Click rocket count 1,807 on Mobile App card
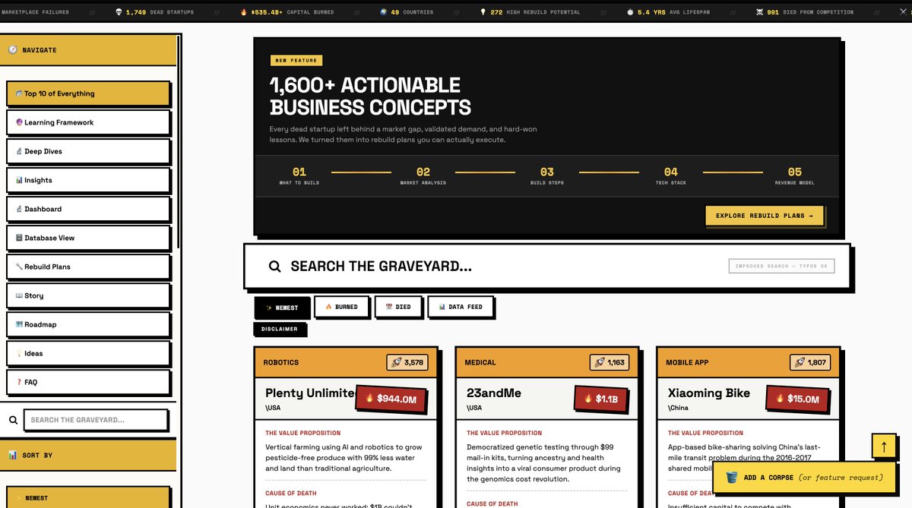This screenshot has width=912, height=508. [810, 363]
